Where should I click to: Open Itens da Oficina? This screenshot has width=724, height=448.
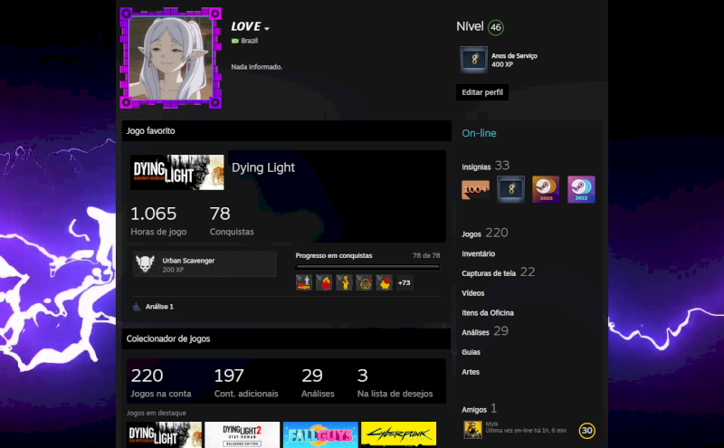[x=488, y=313]
